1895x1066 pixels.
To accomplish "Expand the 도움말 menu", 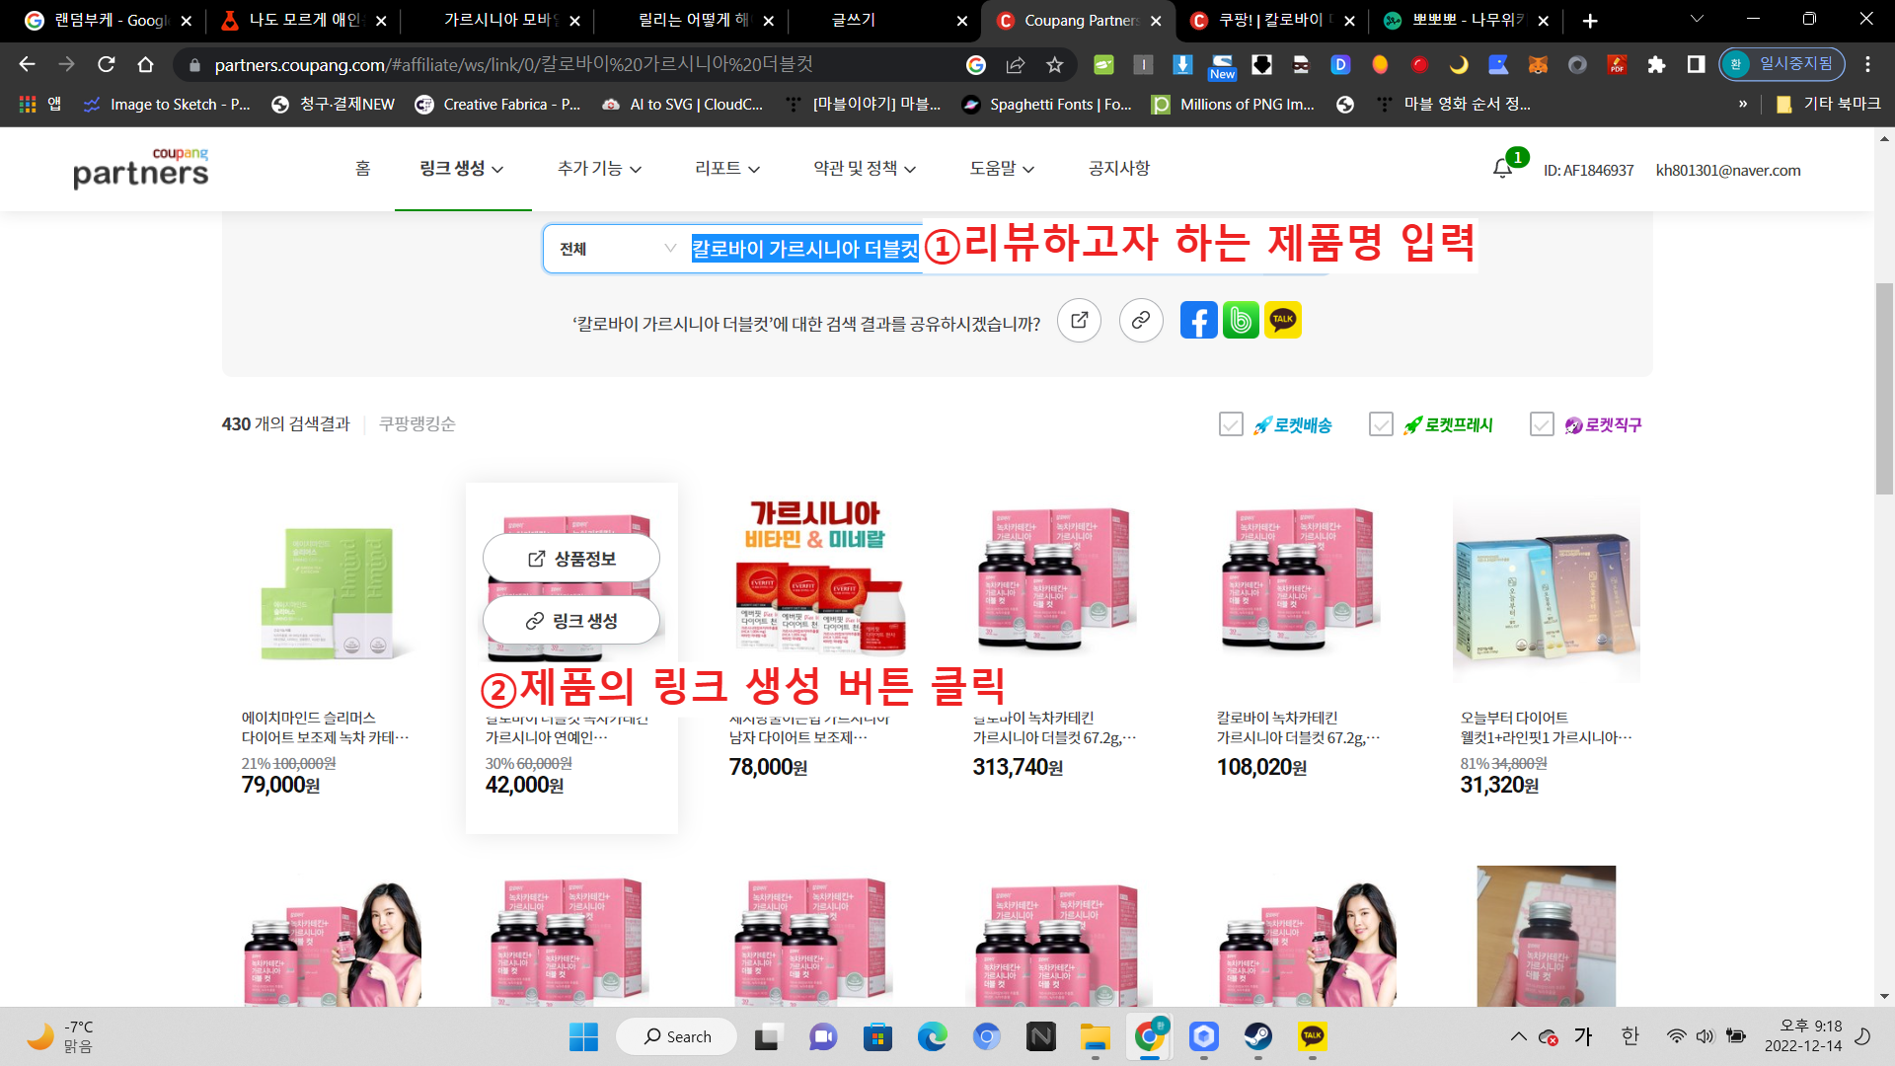I will pos(1002,169).
